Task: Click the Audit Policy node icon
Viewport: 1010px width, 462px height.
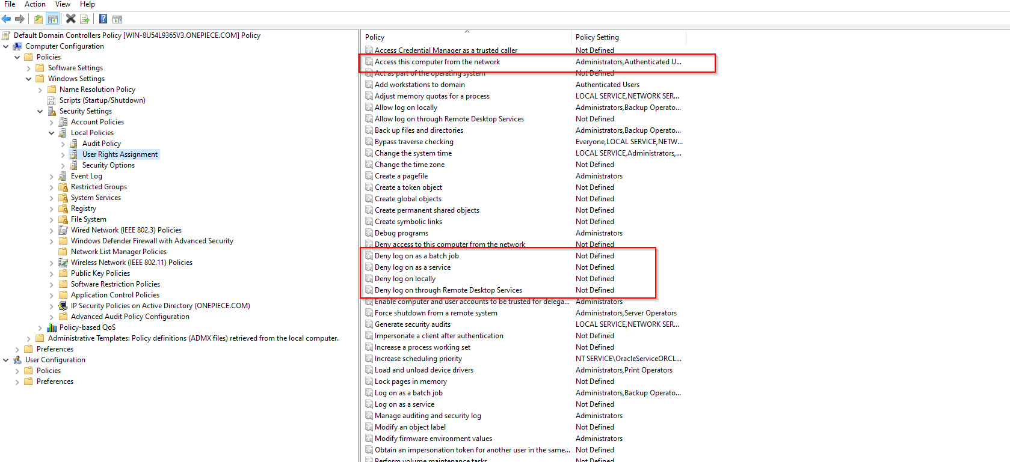Action: click(74, 144)
